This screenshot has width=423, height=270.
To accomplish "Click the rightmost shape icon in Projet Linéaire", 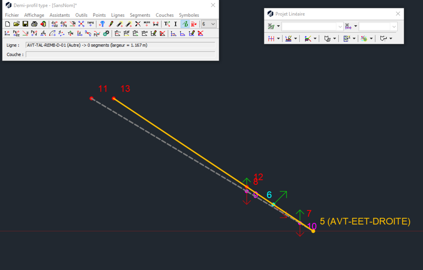I will click(x=383, y=39).
